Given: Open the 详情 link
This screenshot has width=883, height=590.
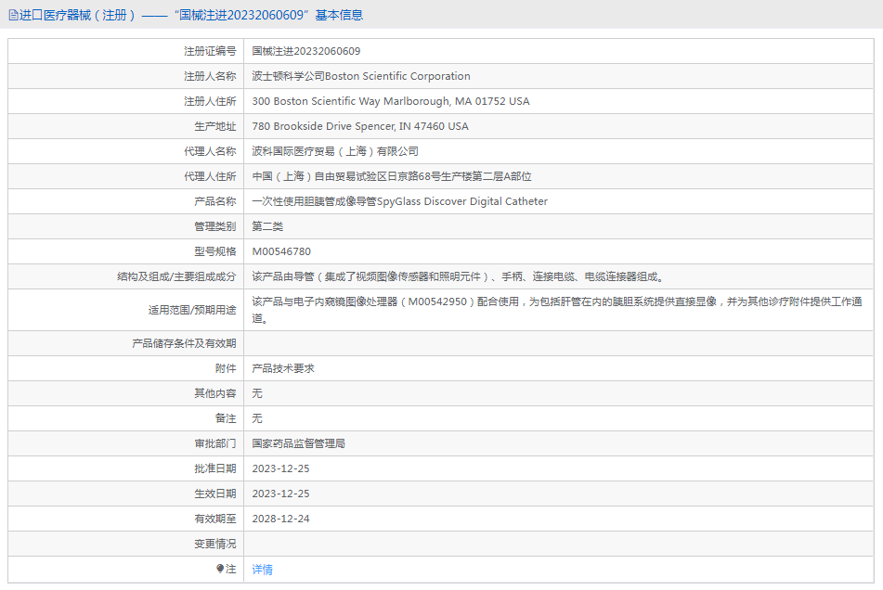Looking at the screenshot, I should coord(263,570).
